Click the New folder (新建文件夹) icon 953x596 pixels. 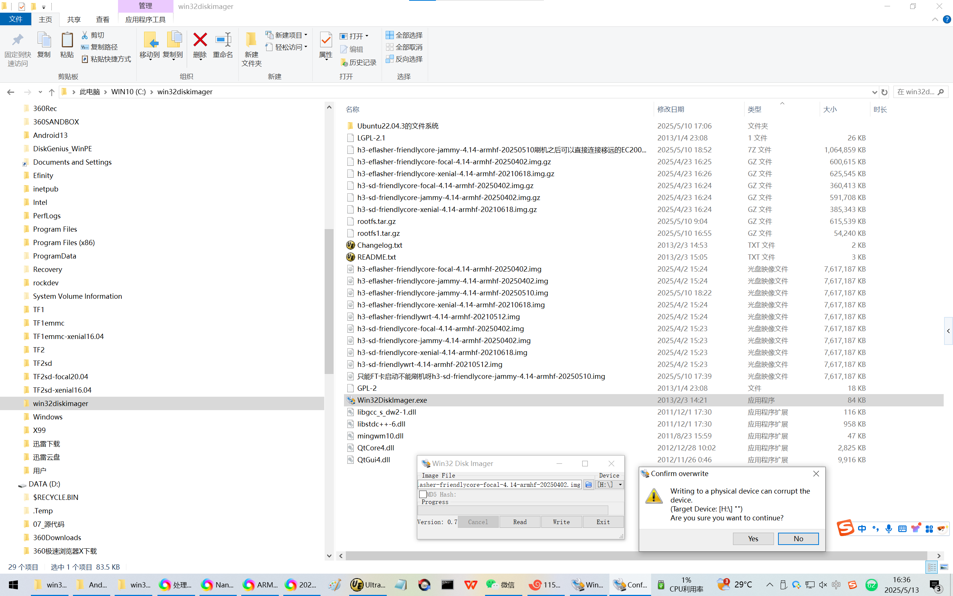(251, 40)
